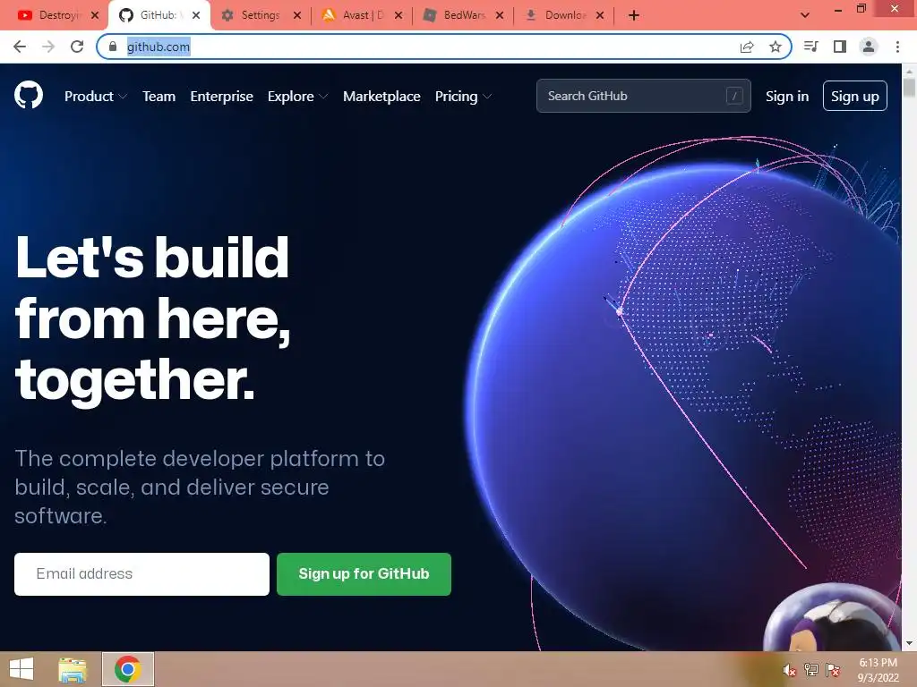
Task: Close the Destroying YouTube tab
Action: pyautogui.click(x=95, y=15)
